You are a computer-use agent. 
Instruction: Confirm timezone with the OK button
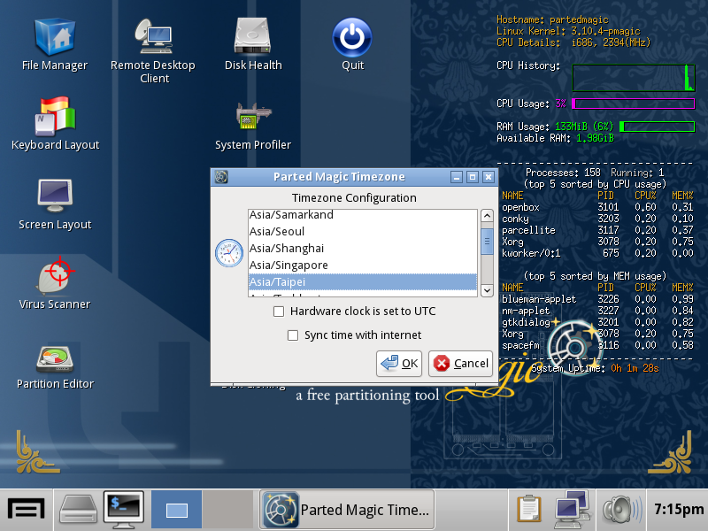pyautogui.click(x=399, y=363)
